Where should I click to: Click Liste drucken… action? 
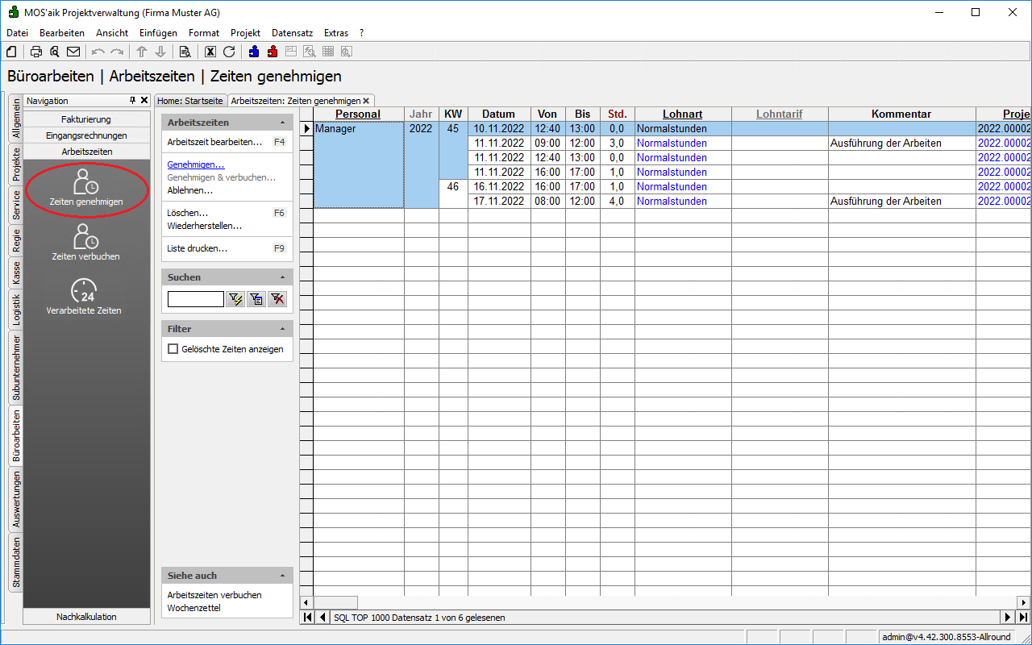point(198,248)
